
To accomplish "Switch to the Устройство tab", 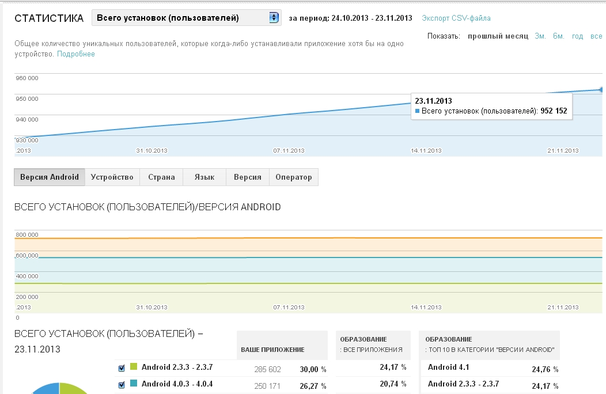I will pyautogui.click(x=112, y=177).
